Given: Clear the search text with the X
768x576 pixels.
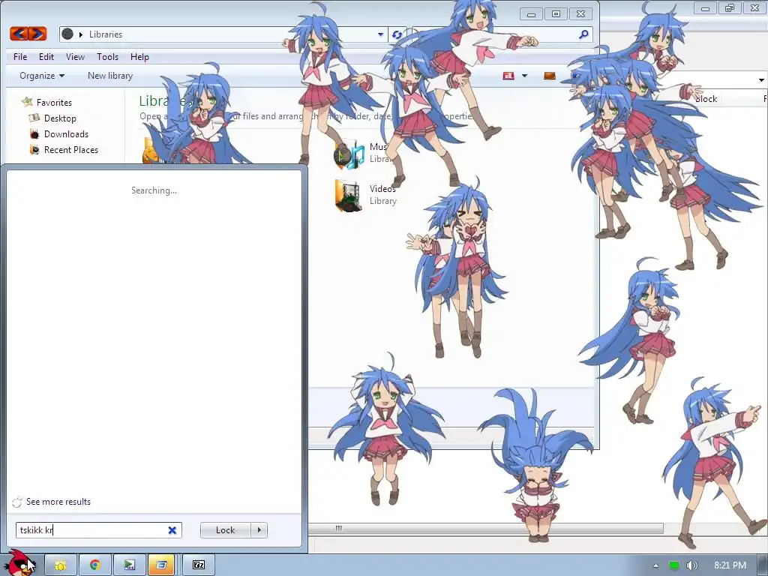Looking at the screenshot, I should tap(172, 530).
